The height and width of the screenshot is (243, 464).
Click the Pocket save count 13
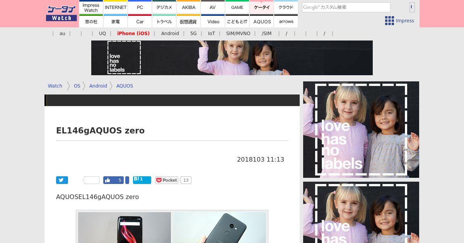tap(186, 180)
